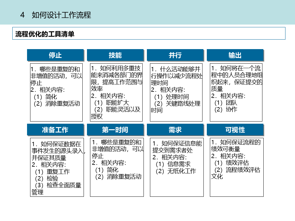Click text (1) 绩效评估
The image size is (295, 221).
pos(232,163)
